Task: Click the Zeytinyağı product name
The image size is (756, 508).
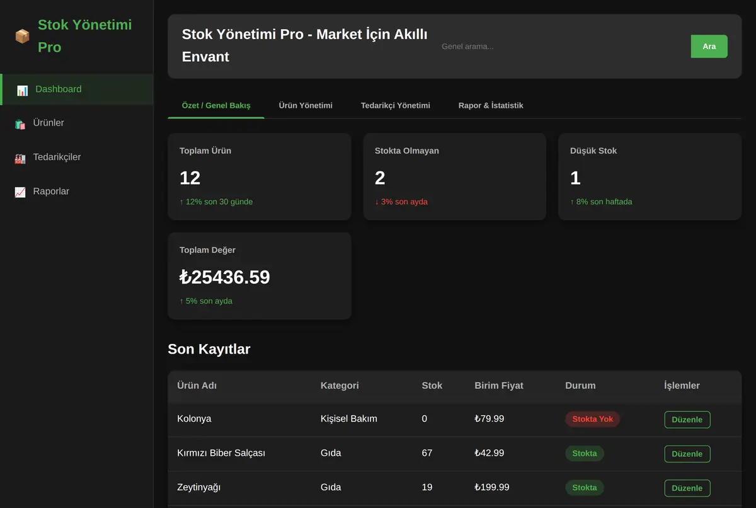Action: click(x=199, y=487)
